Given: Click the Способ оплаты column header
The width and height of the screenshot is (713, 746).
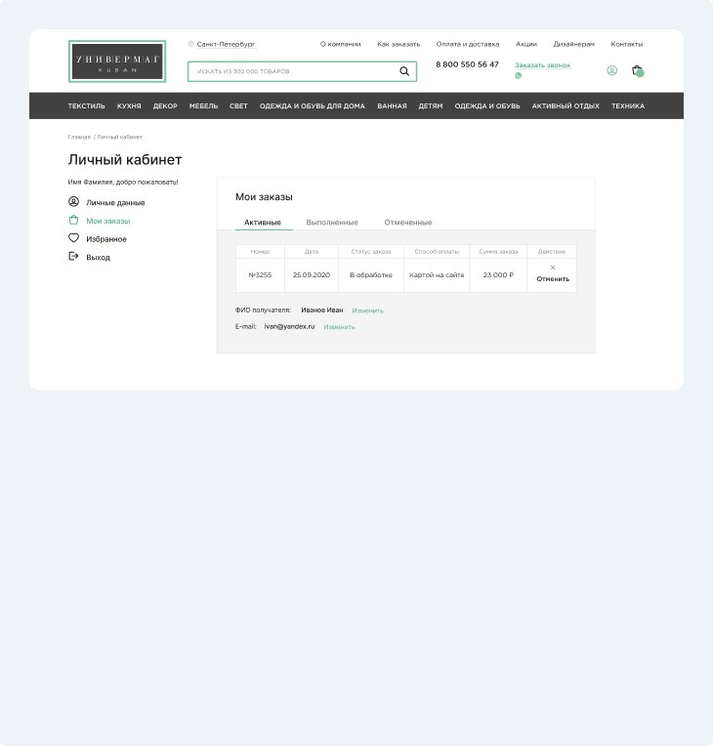Looking at the screenshot, I should tap(437, 252).
